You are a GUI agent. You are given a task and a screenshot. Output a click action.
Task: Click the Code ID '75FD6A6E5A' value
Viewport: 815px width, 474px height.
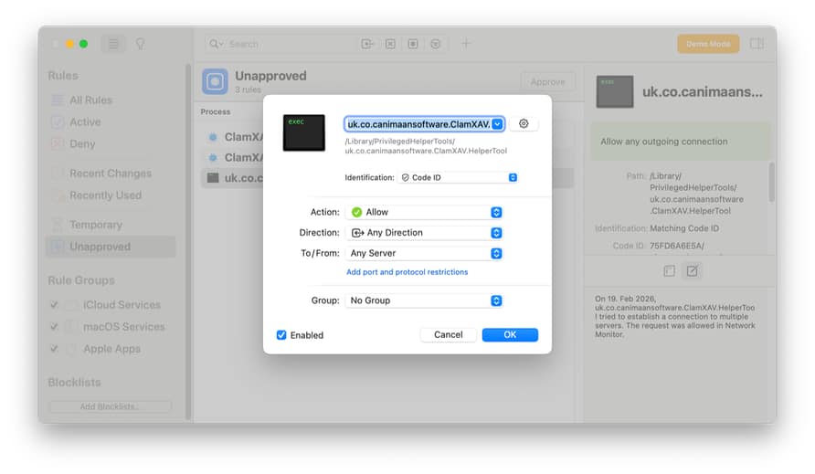pos(677,246)
